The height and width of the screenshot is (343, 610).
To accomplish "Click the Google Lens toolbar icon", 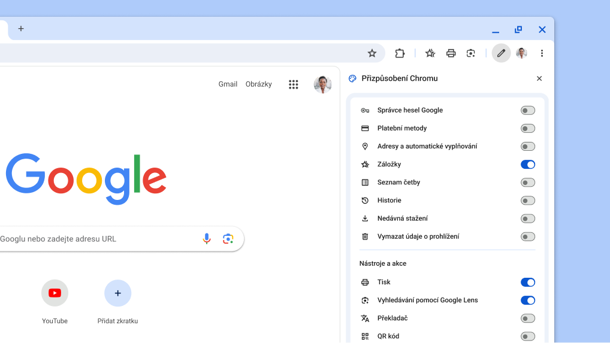I will click(x=471, y=53).
